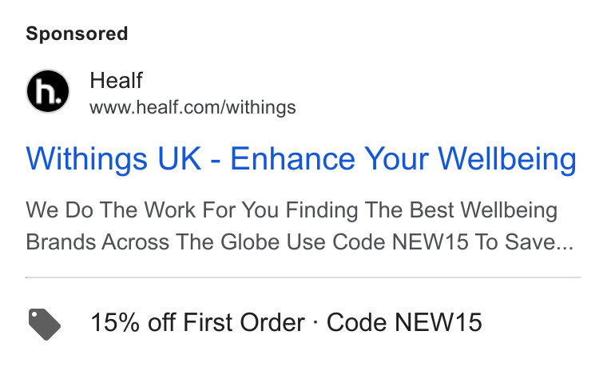The image size is (607, 371).
Task: Click the 'Enhance Your Wellbeing' headline portion
Action: [x=403, y=159]
